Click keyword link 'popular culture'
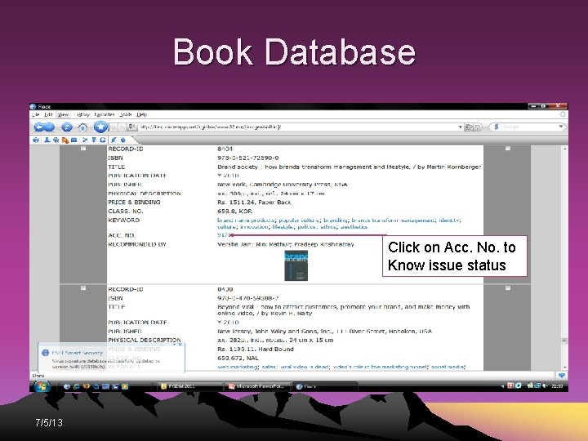Image resolution: width=588 pixels, height=441 pixels. click(299, 220)
